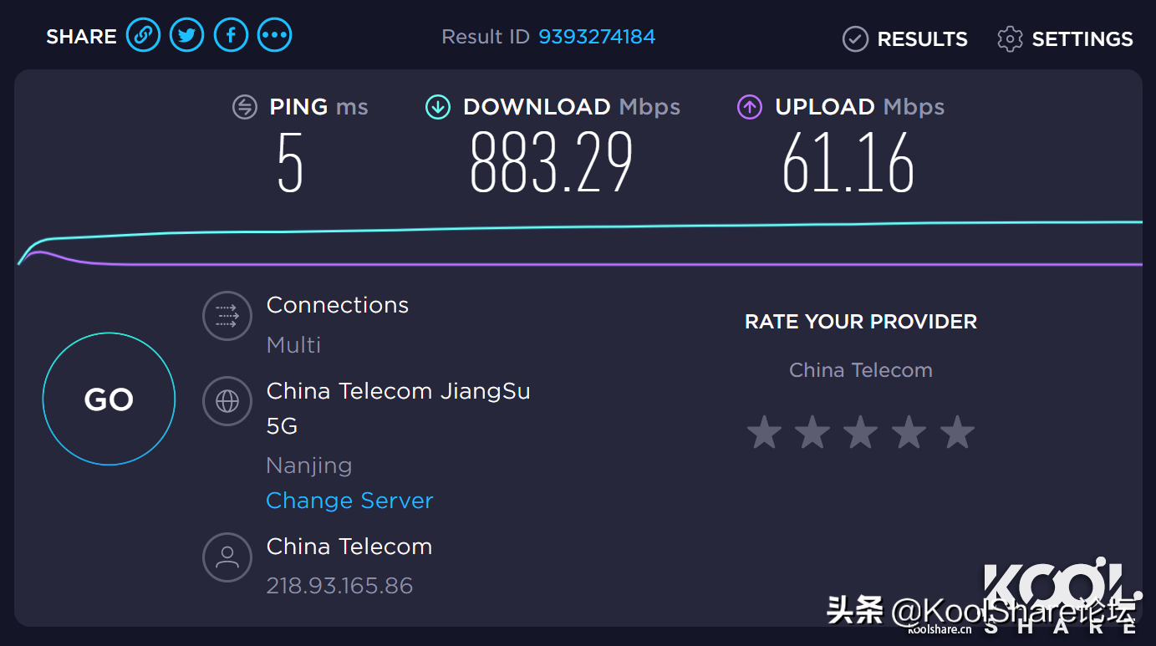The image size is (1156, 646).
Task: Rate China Telecom three stars
Action: coord(861,434)
